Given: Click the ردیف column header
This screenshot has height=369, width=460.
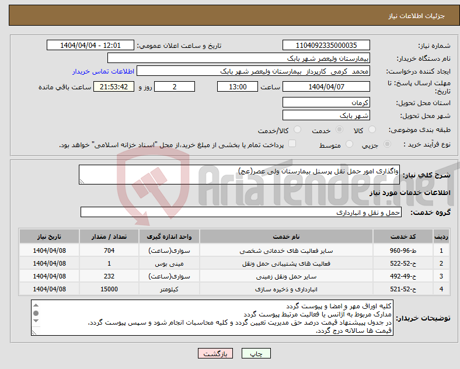Looking at the screenshot, I should (x=441, y=236).
